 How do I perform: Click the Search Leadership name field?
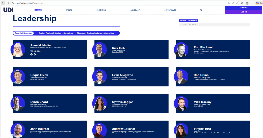click(215, 24)
